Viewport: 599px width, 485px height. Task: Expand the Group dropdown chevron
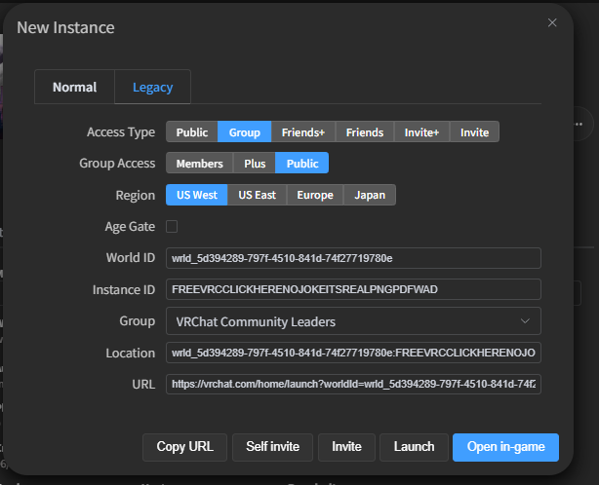(x=525, y=320)
